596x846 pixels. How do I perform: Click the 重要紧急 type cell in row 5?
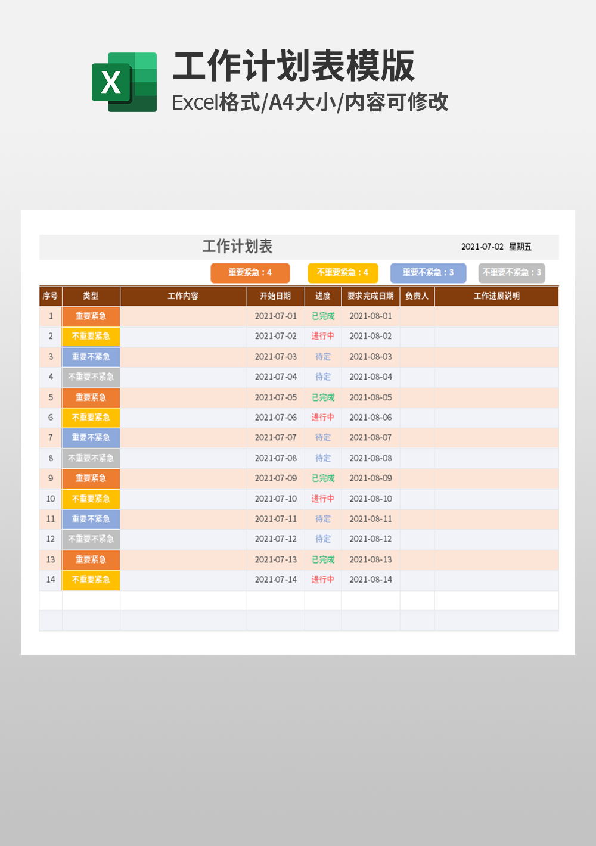pos(91,397)
